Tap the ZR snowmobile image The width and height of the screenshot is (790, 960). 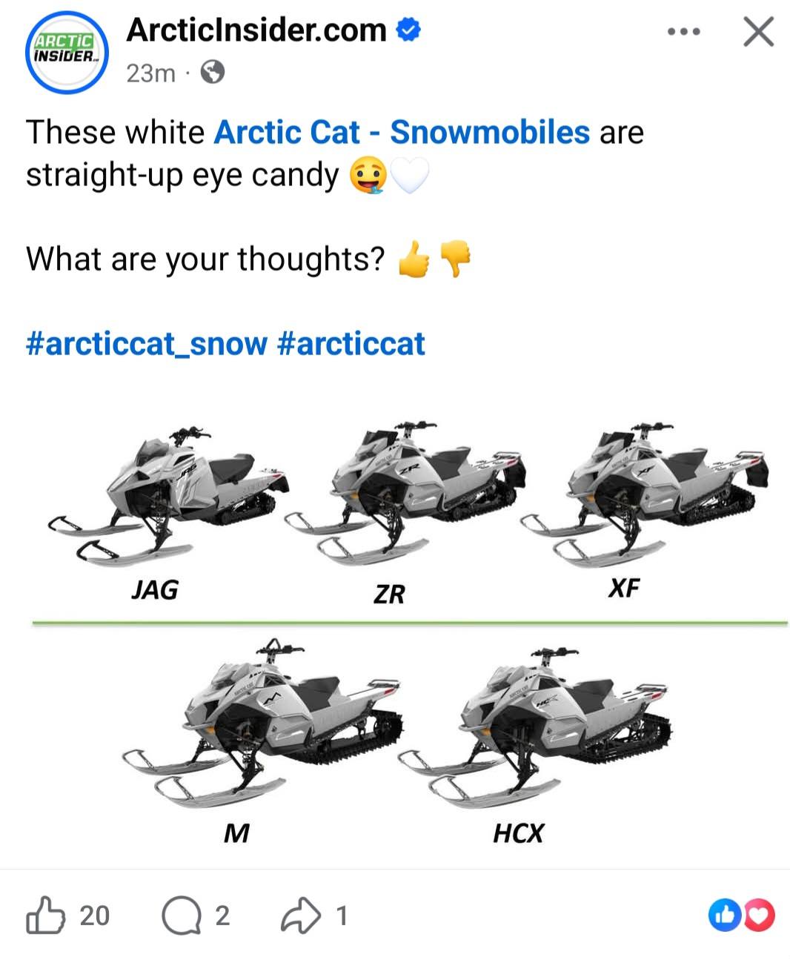(x=404, y=493)
